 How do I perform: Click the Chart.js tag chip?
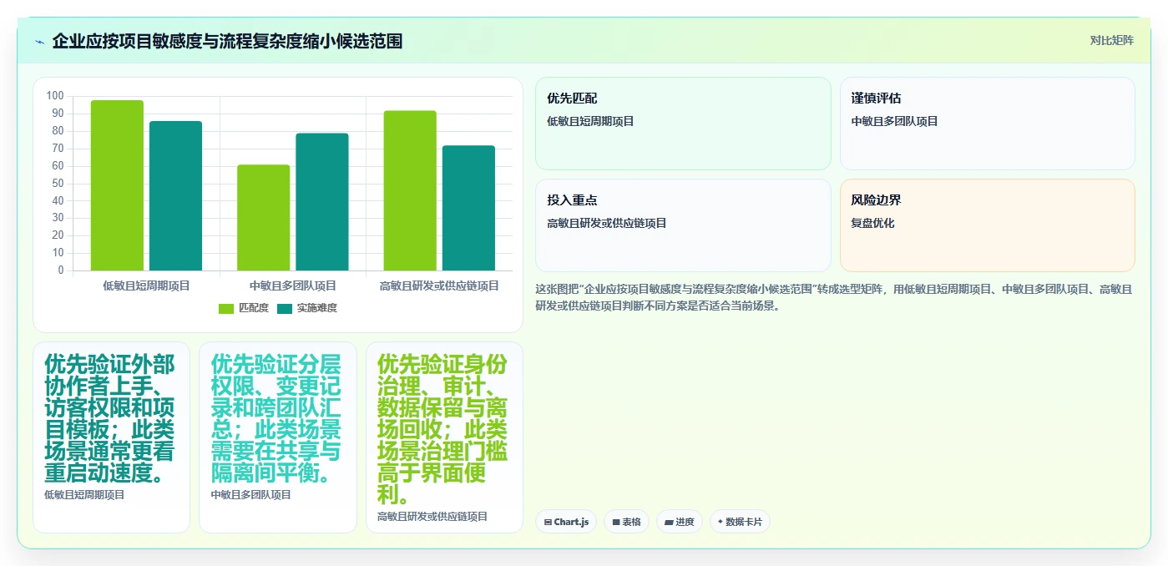[x=566, y=522]
